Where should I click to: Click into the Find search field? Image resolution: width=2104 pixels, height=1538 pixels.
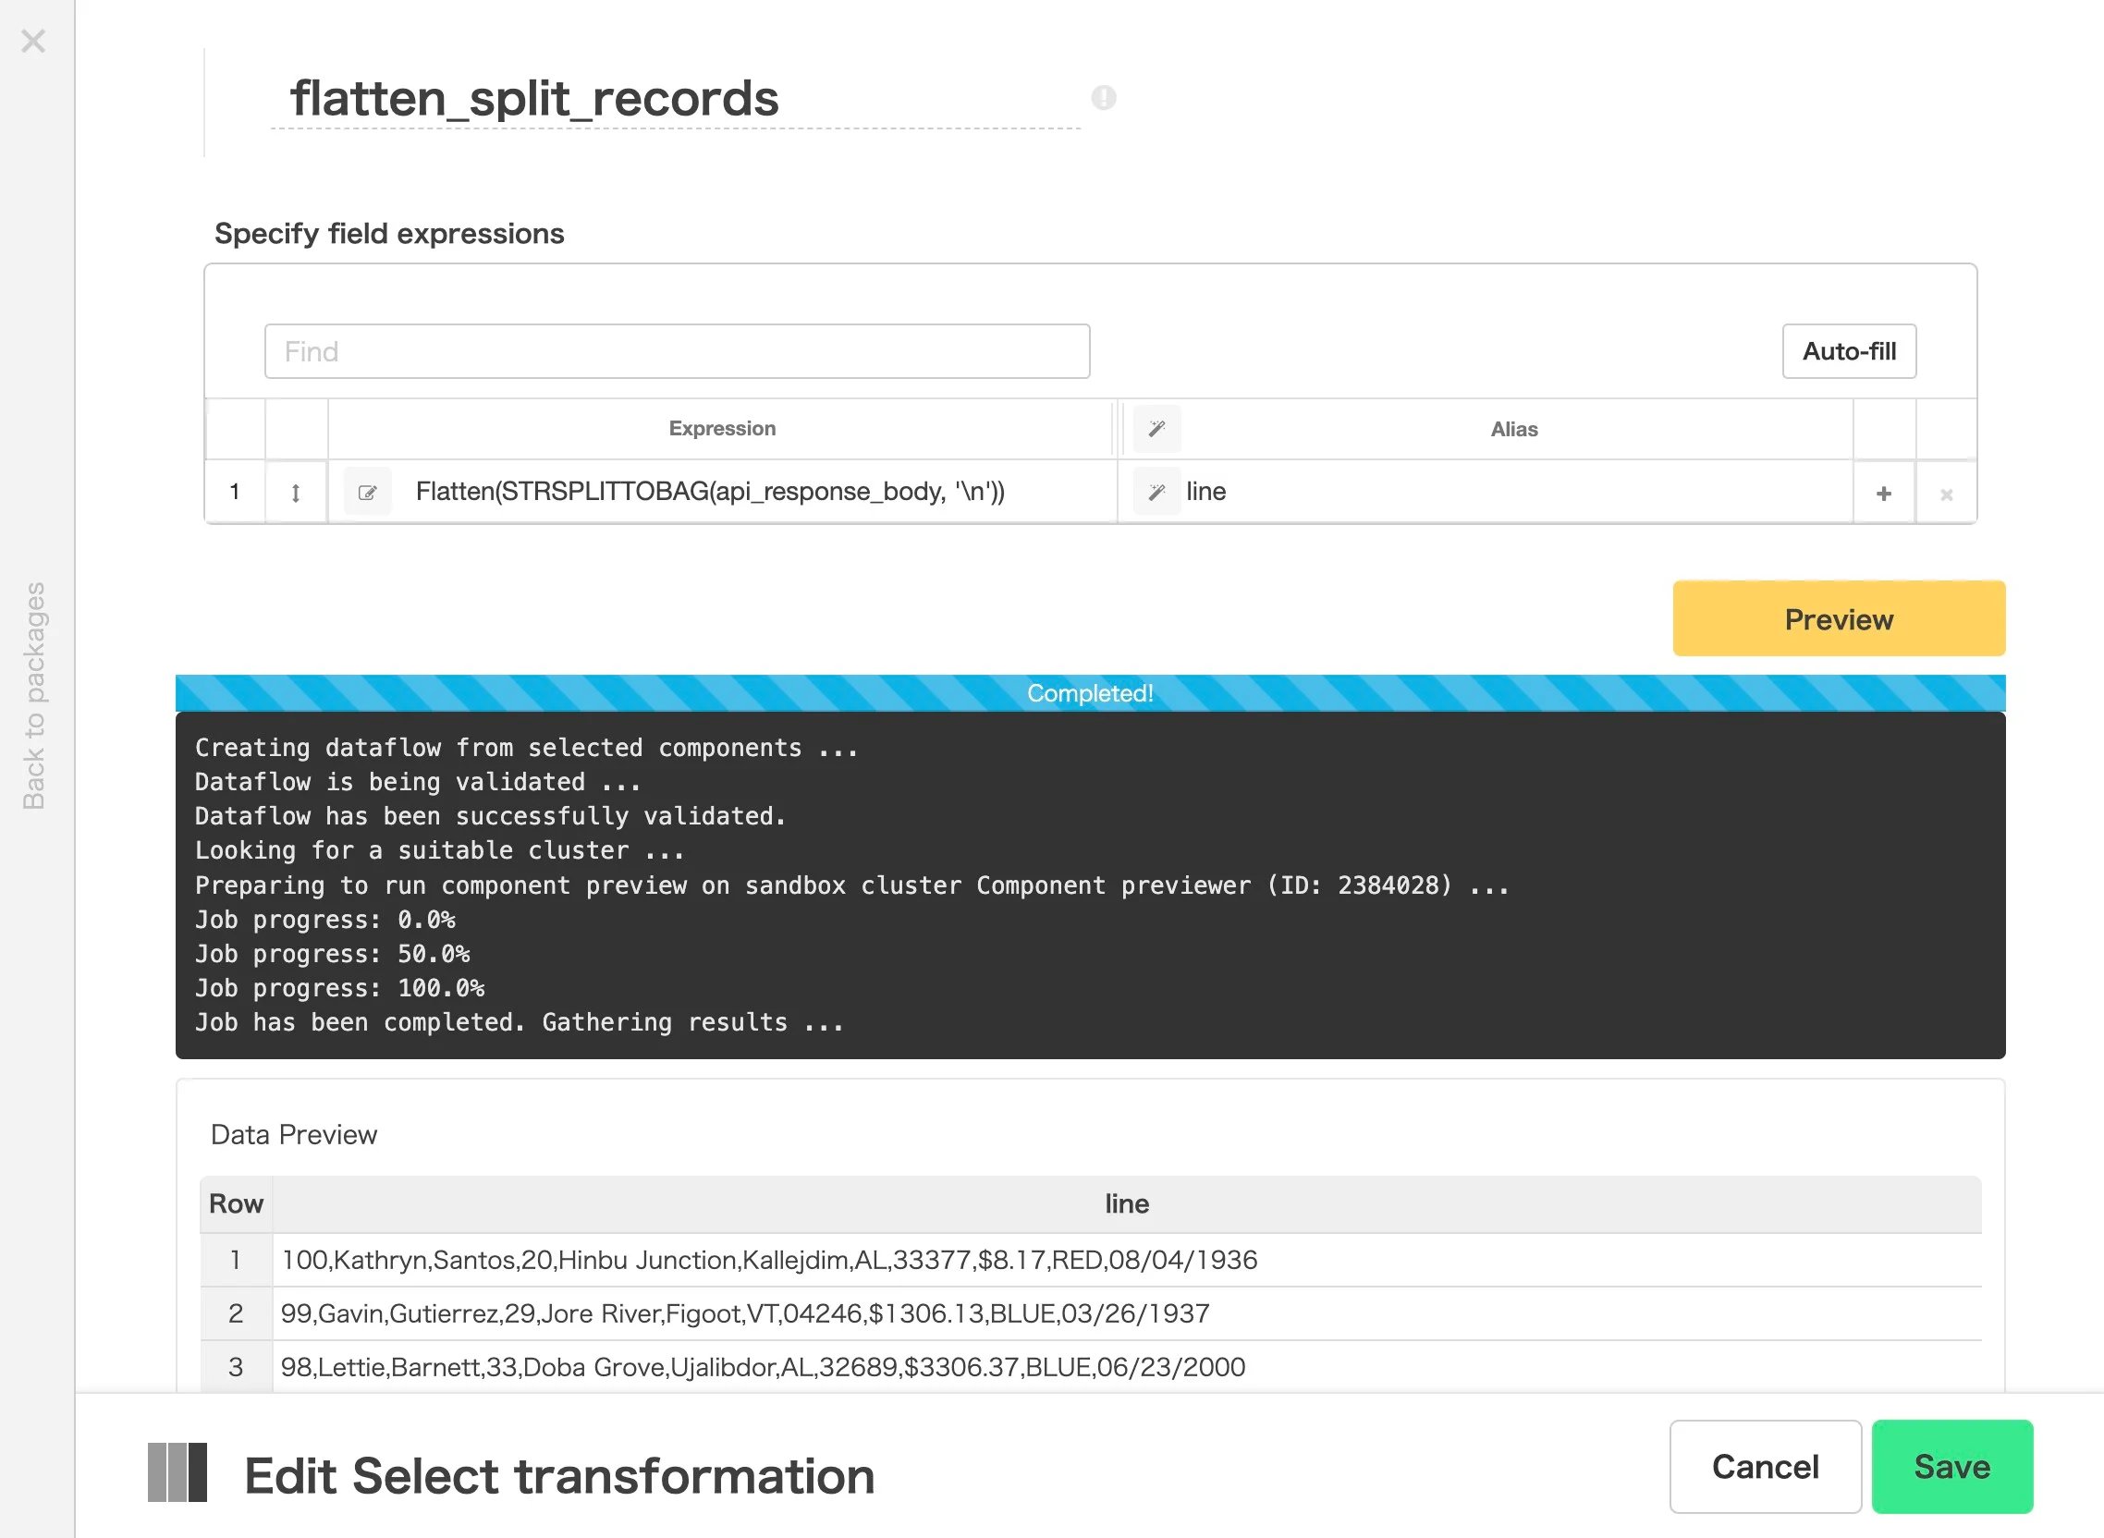point(677,351)
